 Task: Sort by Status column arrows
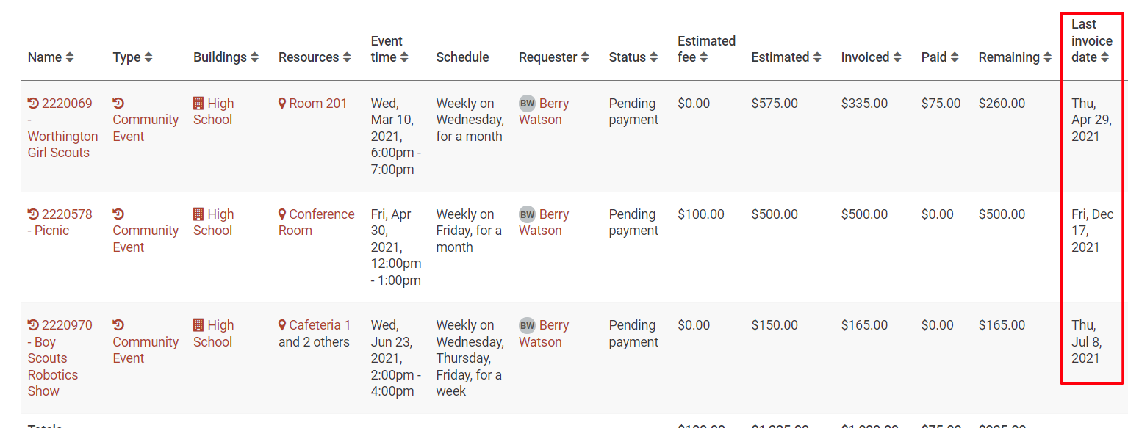[653, 57]
